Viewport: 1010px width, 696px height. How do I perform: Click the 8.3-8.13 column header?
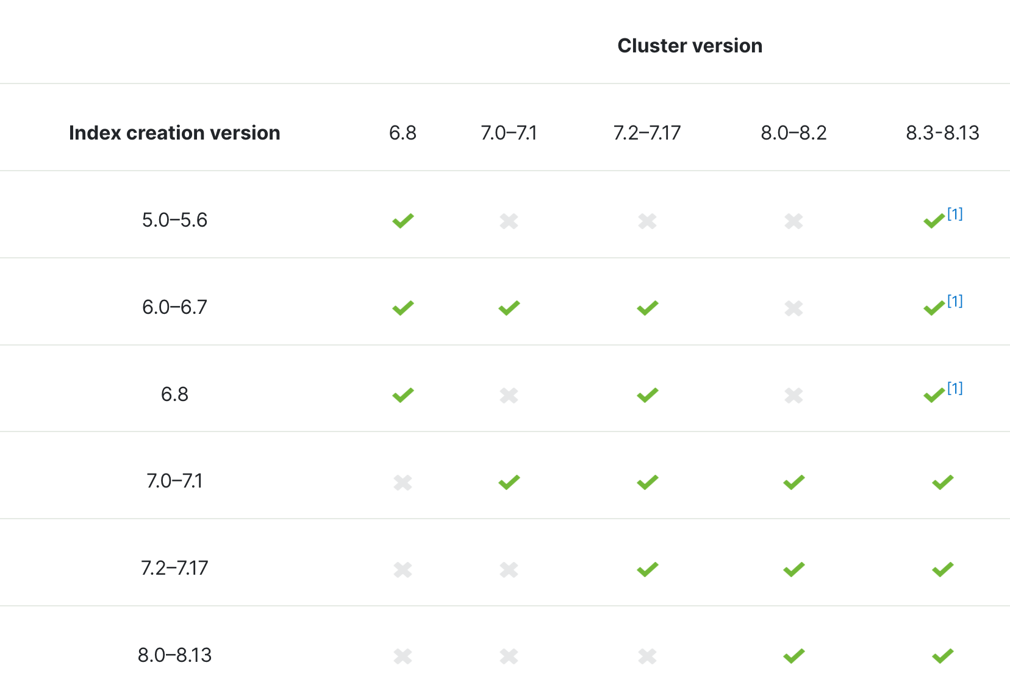point(942,133)
